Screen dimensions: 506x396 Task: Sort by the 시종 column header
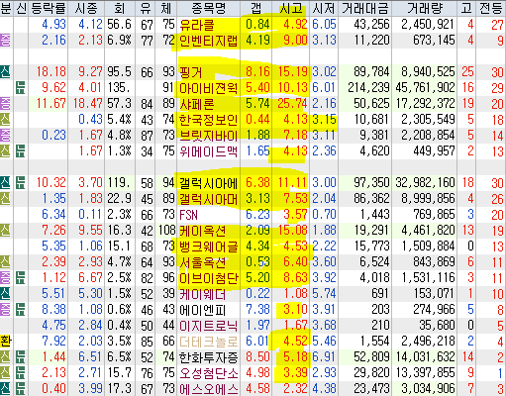tap(86, 8)
